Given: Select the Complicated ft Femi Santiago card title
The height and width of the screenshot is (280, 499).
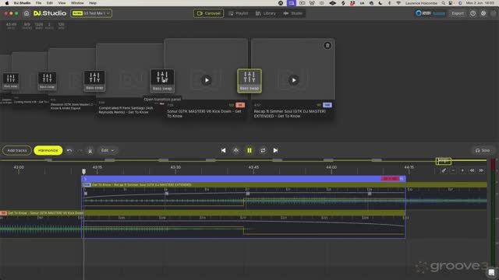Looking at the screenshot, I should click(126, 110).
